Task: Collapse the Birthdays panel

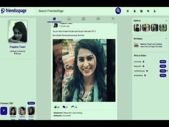Action: tap(166, 38)
